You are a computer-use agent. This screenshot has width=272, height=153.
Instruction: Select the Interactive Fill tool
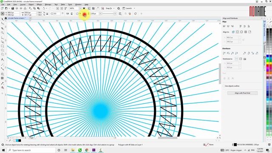point(2,88)
